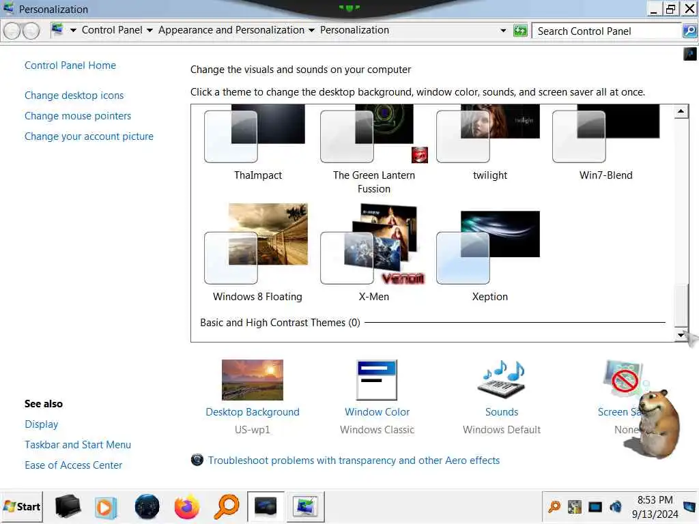Click the Aero troubleshoot globe icon

point(197,460)
